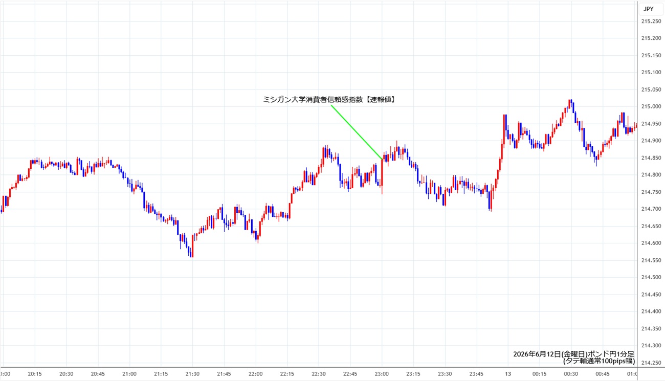Click the 21:45 time axis label

pyautogui.click(x=224, y=374)
